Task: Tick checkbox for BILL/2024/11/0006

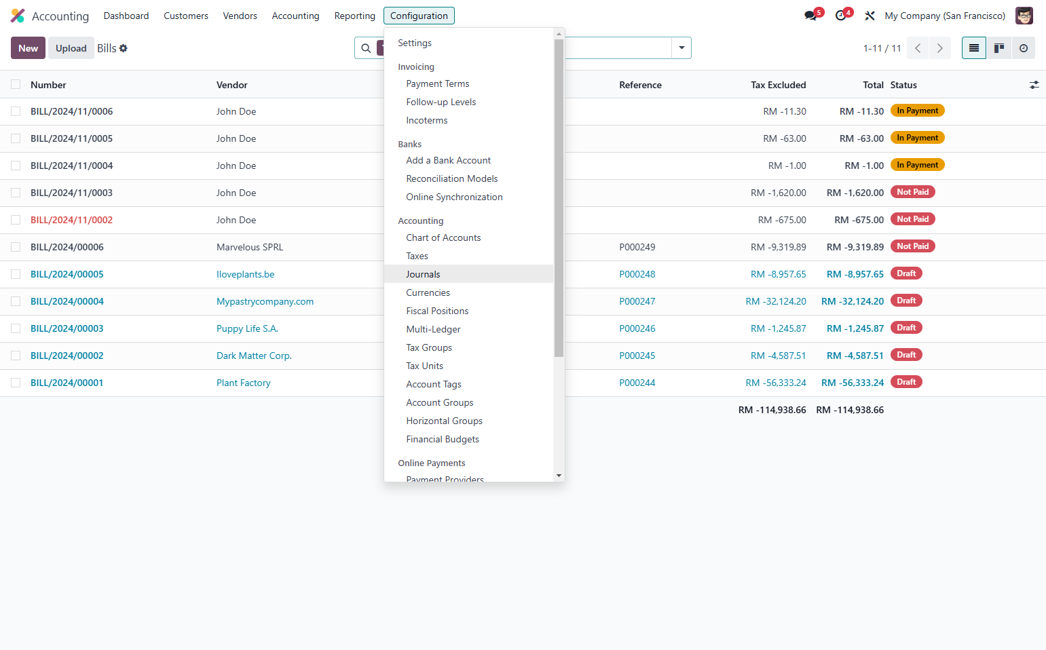Action: [16, 111]
